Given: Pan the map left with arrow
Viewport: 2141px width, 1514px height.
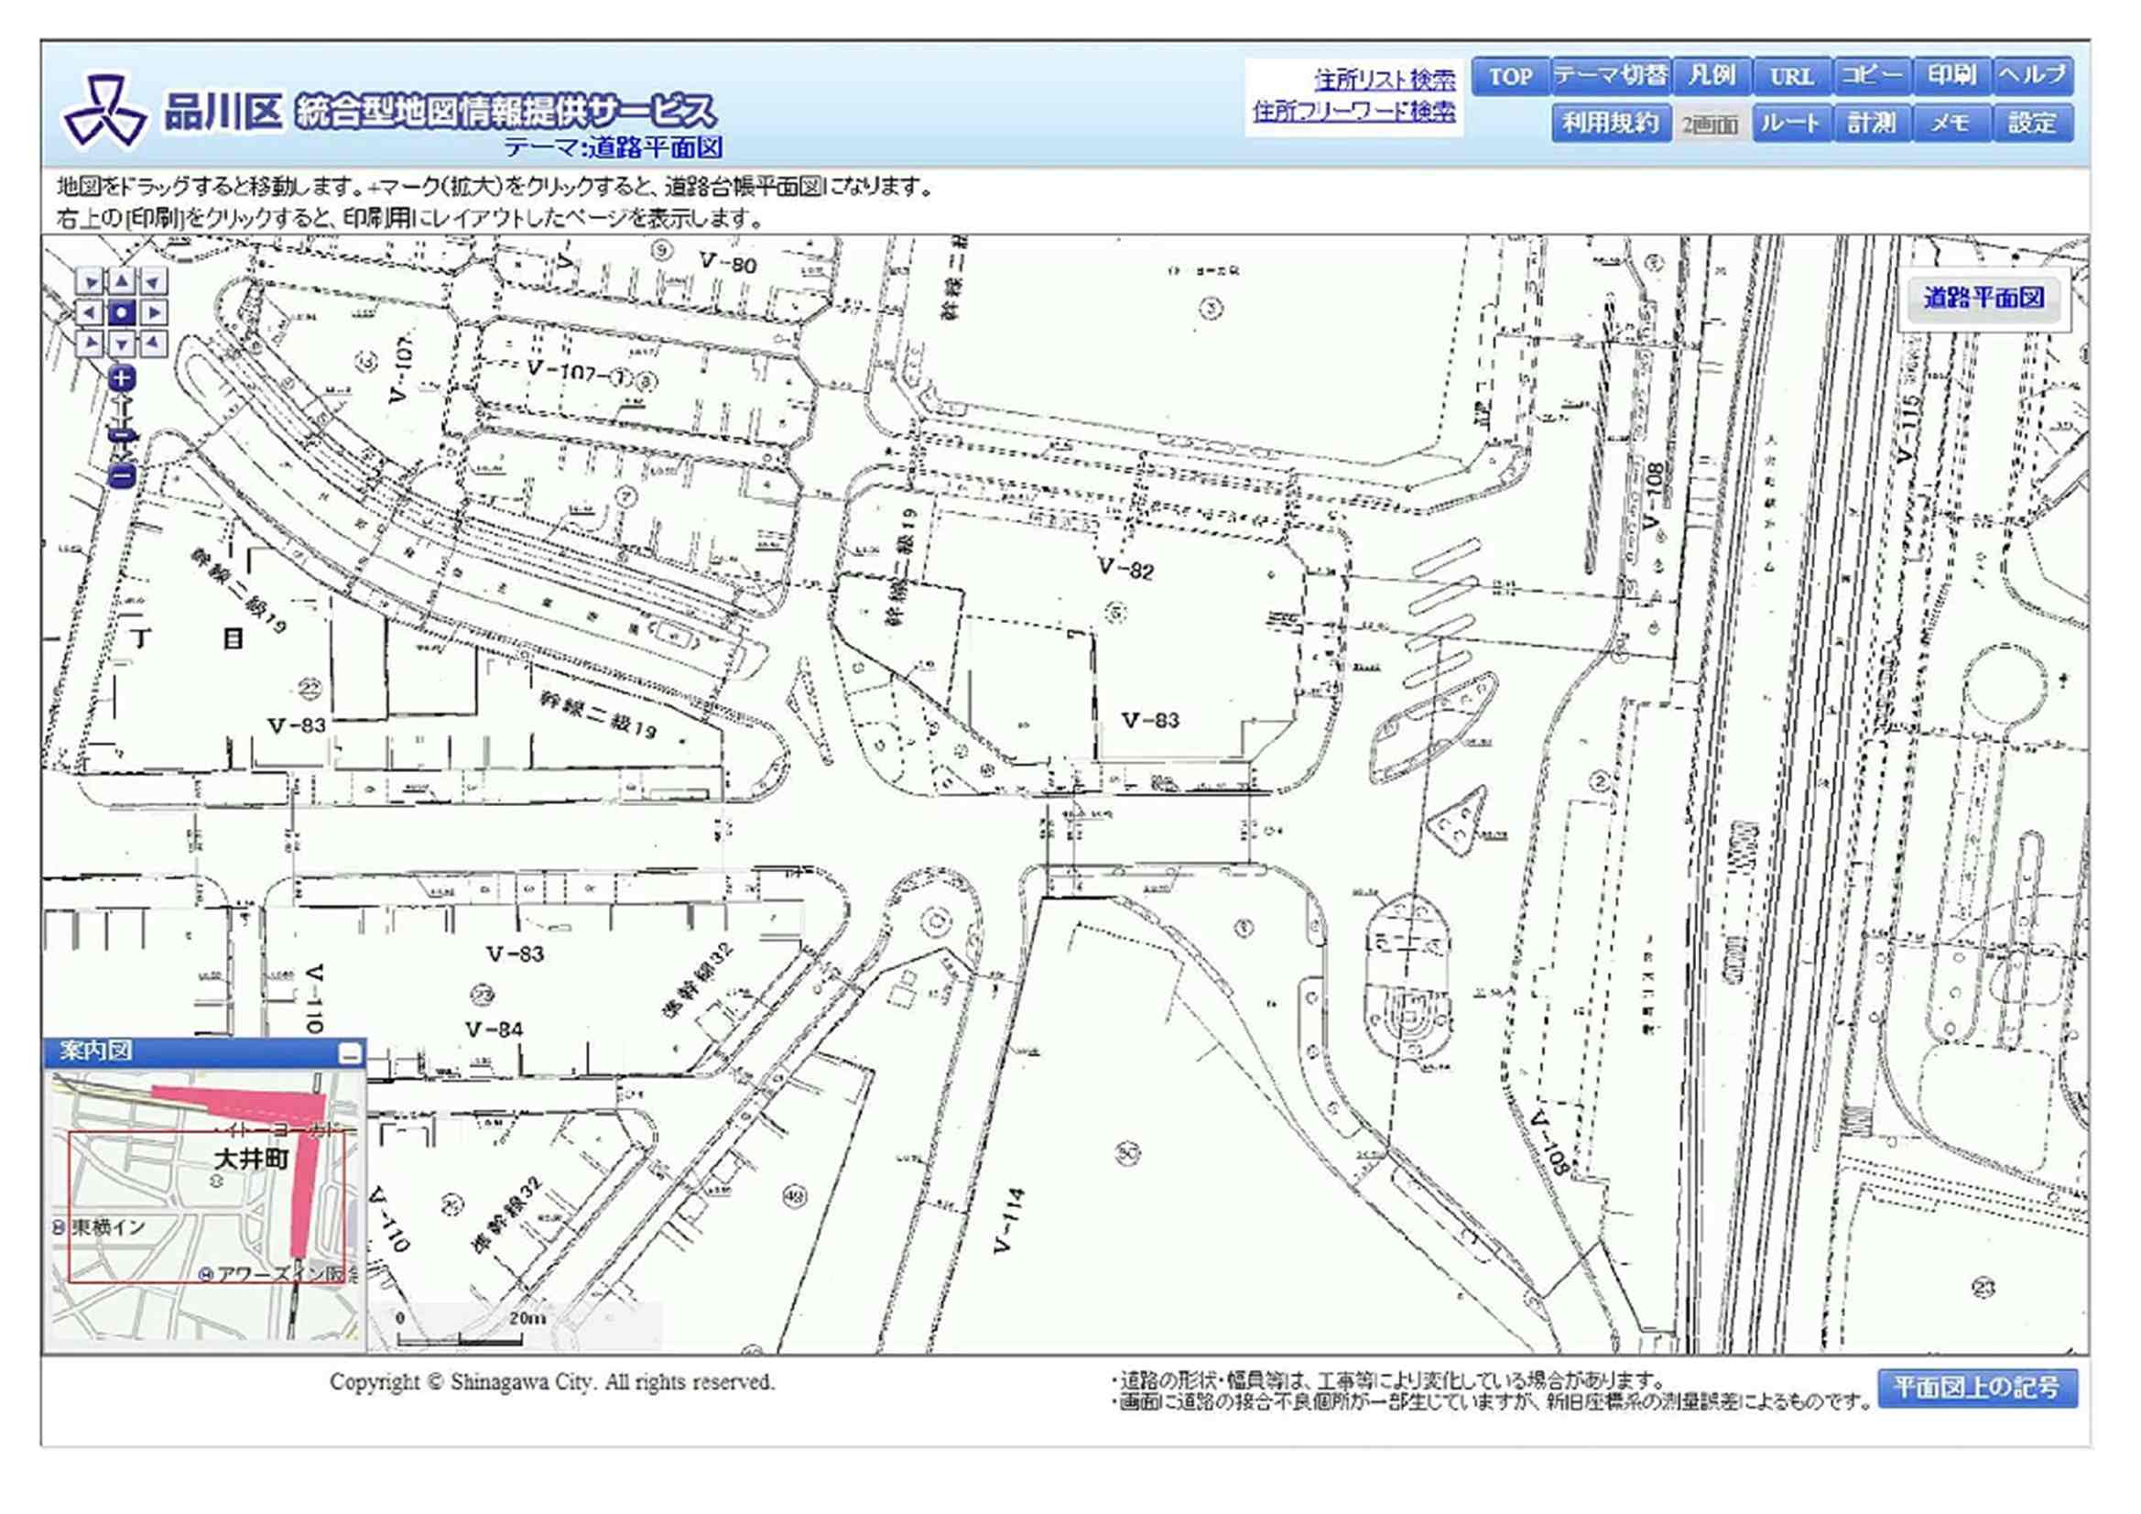Looking at the screenshot, I should [90, 312].
